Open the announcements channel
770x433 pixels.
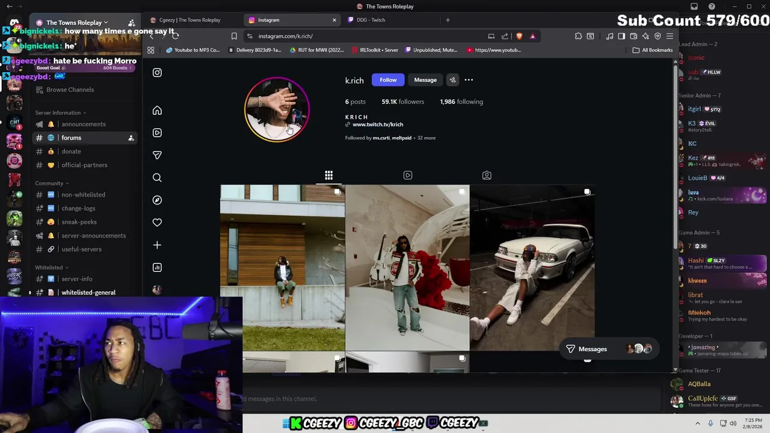pos(84,124)
